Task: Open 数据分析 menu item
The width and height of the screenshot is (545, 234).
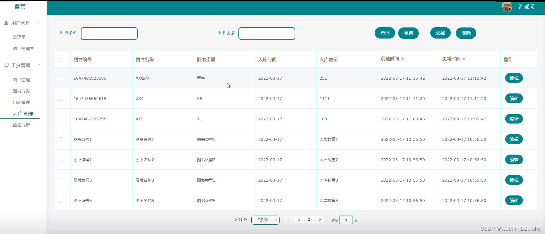Action: coord(21,125)
